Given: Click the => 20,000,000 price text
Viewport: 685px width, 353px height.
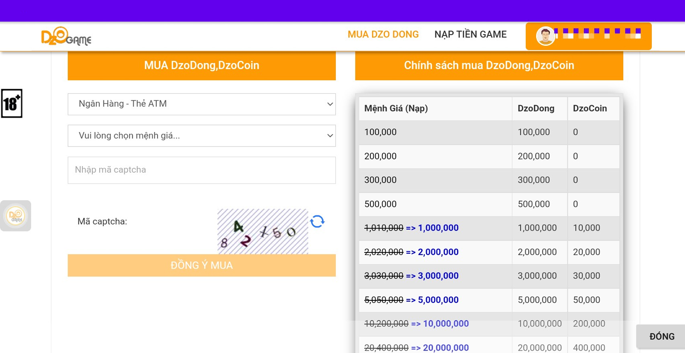Looking at the screenshot, I should tap(440, 348).
